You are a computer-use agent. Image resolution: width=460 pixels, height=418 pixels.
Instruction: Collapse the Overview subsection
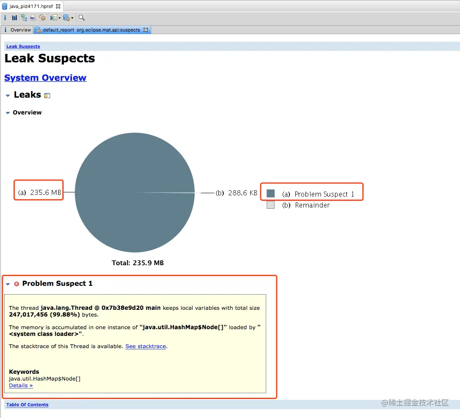[8, 113]
